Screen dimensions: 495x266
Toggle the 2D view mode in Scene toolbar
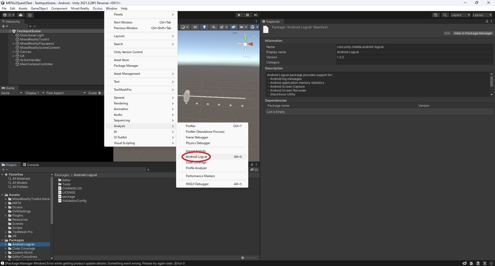[195, 27]
